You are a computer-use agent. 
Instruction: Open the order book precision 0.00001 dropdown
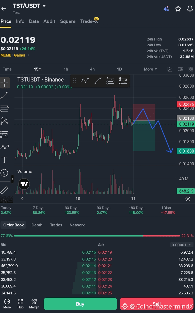[182, 245]
